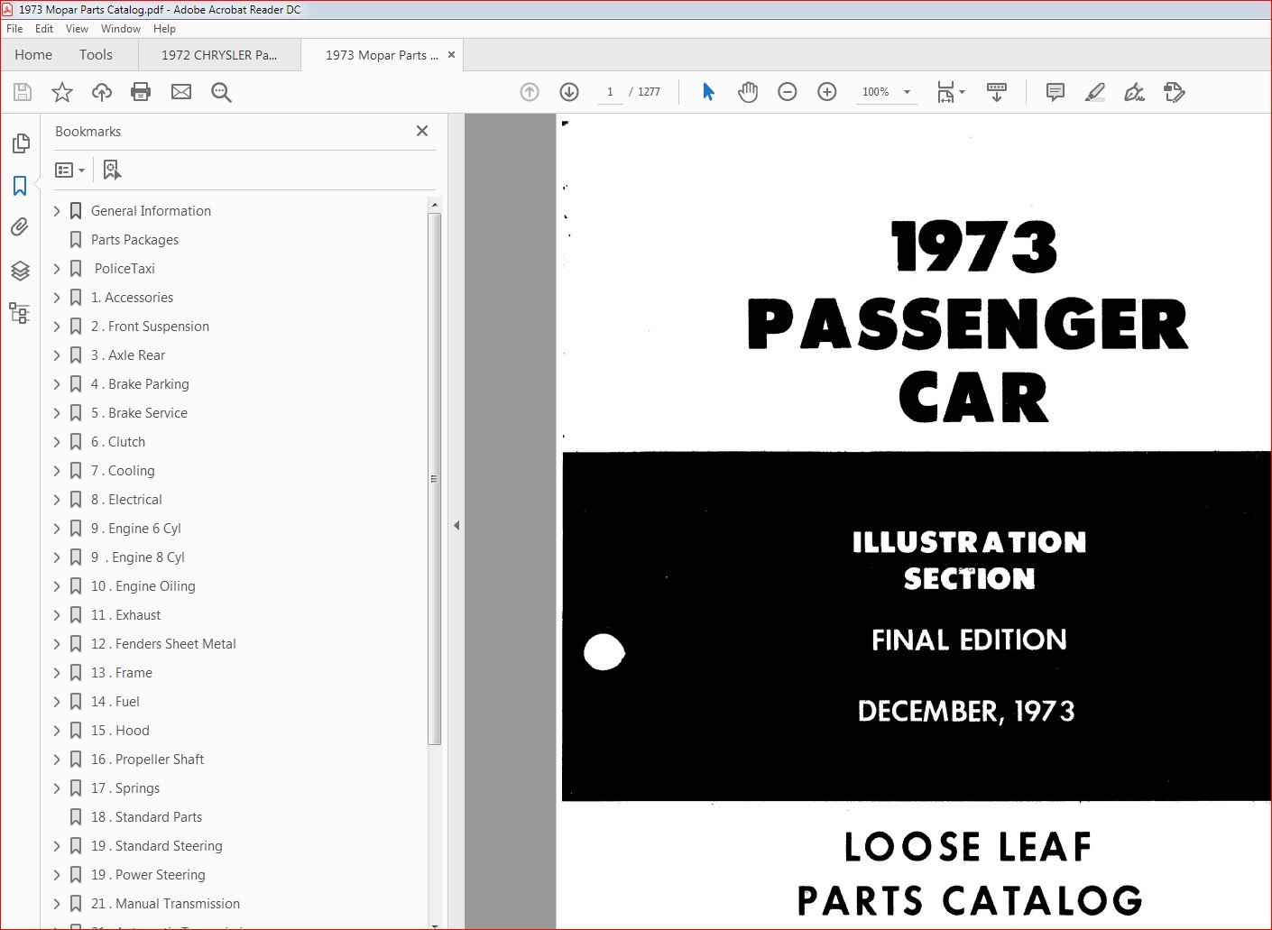Open the Attachments paperclip panel

tap(20, 227)
